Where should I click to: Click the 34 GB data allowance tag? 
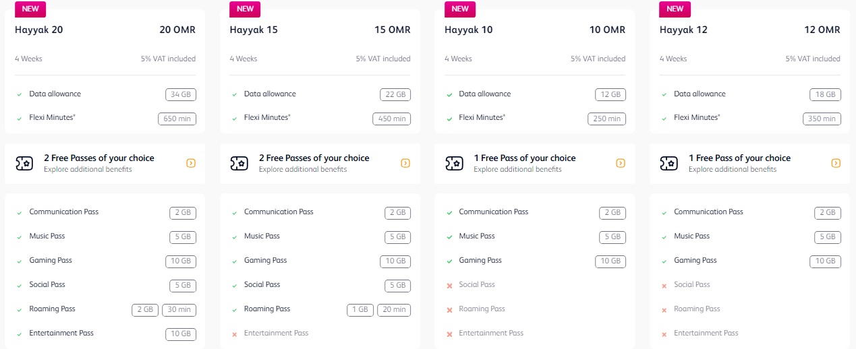tap(181, 95)
